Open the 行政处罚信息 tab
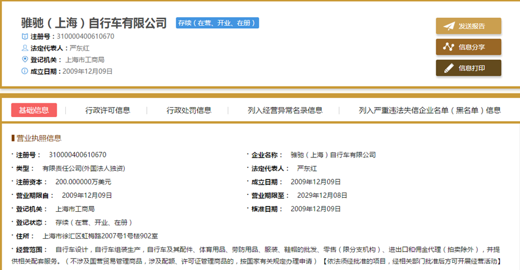Screen dimensions: 520x270 (x=189, y=110)
